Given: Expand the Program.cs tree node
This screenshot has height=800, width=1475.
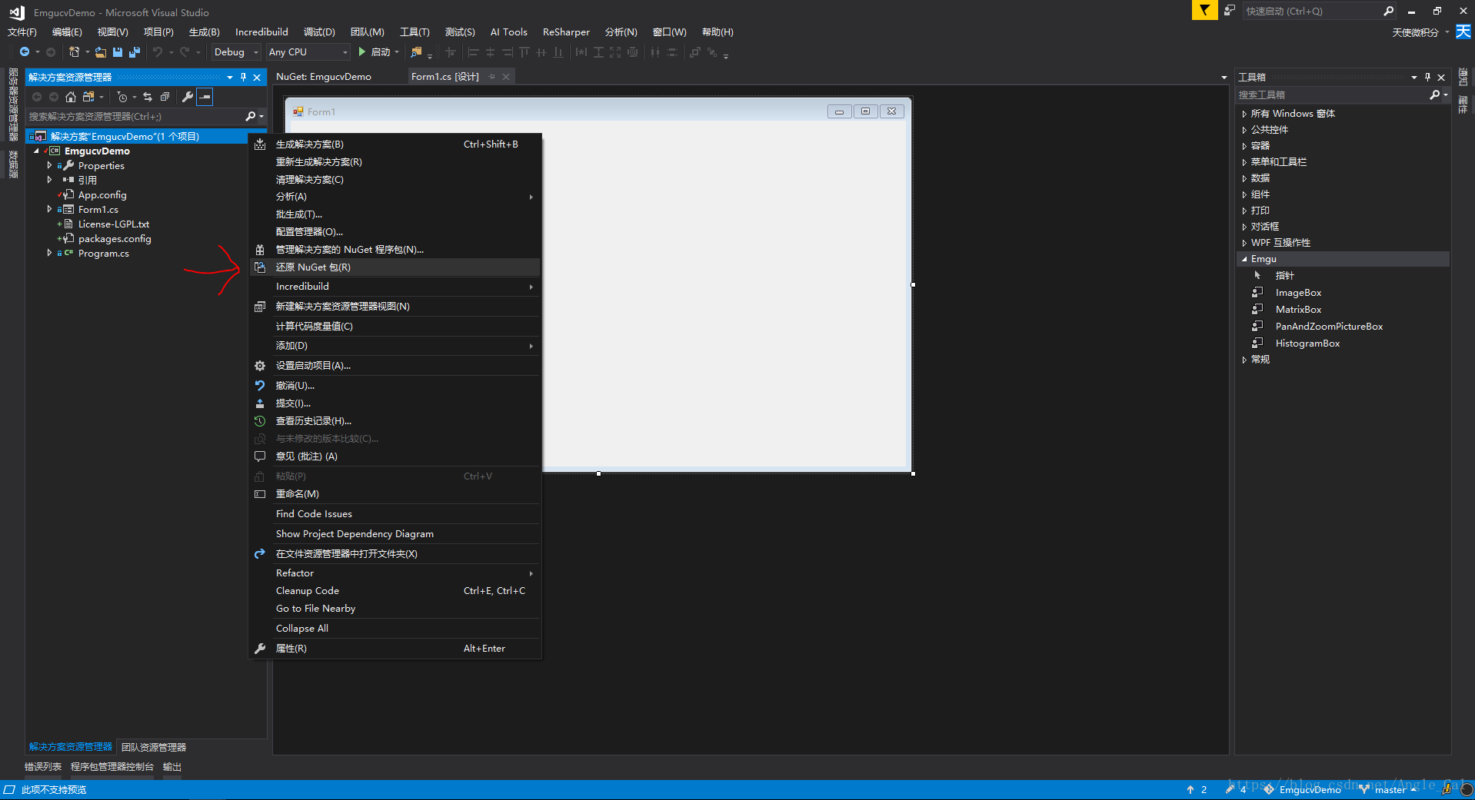Looking at the screenshot, I should tap(50, 253).
